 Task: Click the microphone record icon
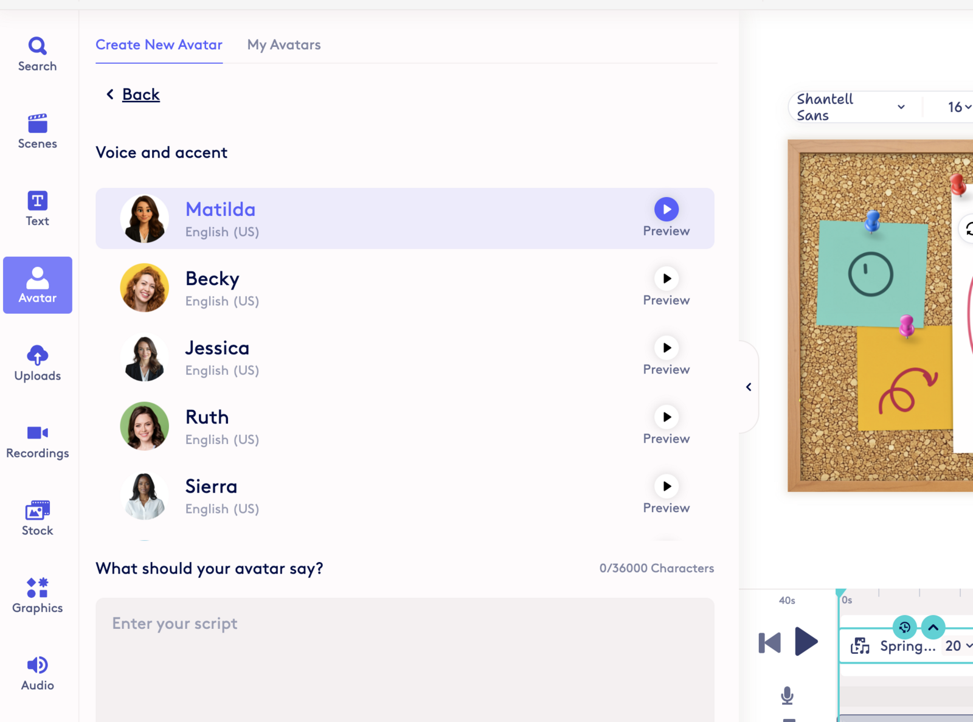pyautogui.click(x=787, y=695)
